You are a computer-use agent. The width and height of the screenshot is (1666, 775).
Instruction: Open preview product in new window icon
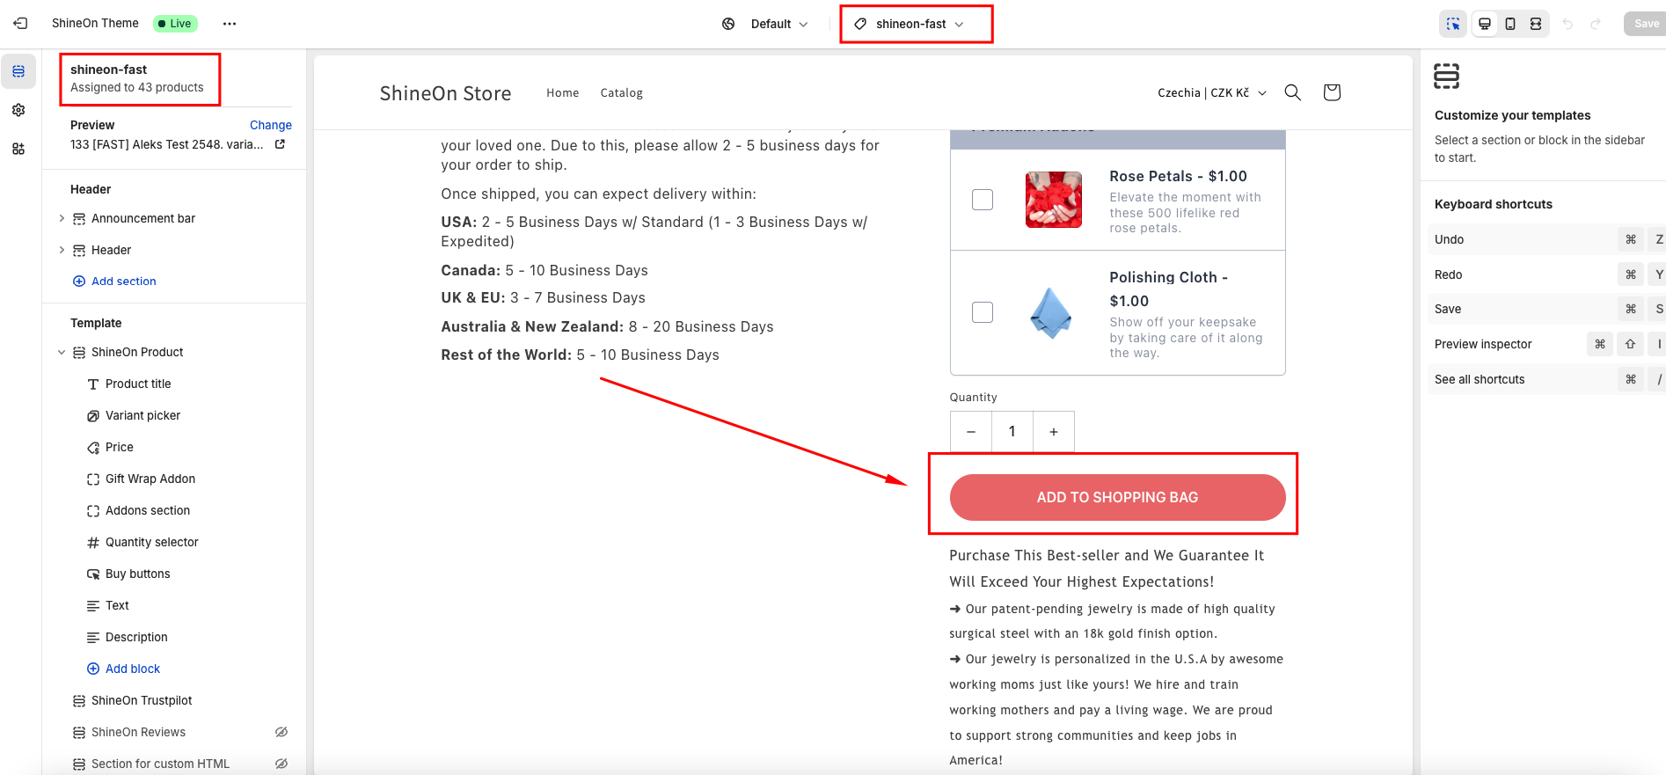(x=280, y=144)
